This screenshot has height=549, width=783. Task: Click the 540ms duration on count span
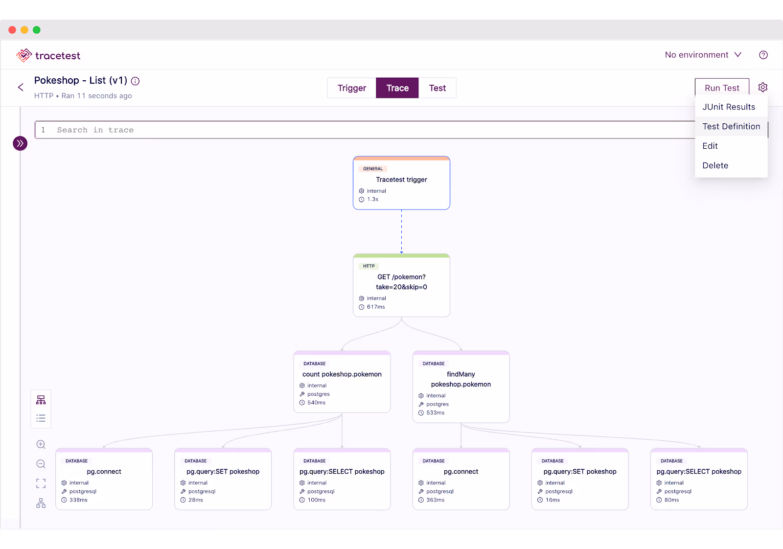(x=316, y=403)
